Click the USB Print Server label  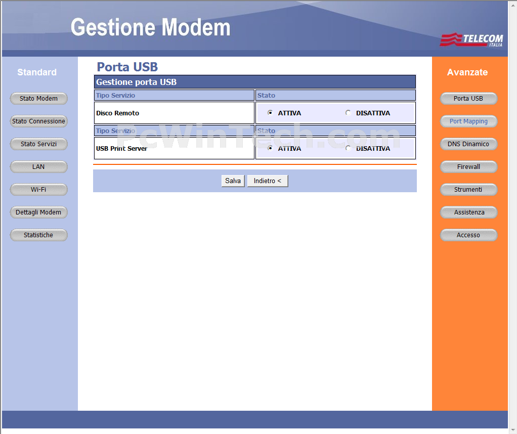coord(121,148)
